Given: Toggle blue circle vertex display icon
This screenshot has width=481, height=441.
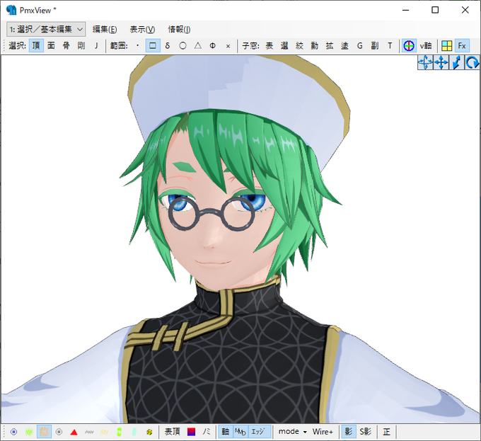Looking at the screenshot, I should coord(14,432).
